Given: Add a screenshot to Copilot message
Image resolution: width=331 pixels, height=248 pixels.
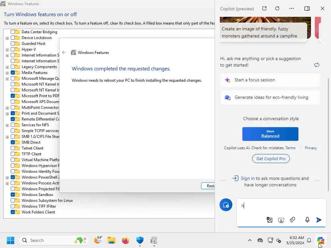Looking at the screenshot, I should [x=281, y=220].
